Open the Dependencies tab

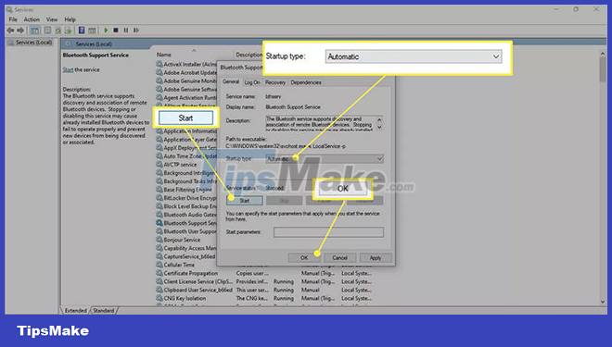(x=306, y=82)
